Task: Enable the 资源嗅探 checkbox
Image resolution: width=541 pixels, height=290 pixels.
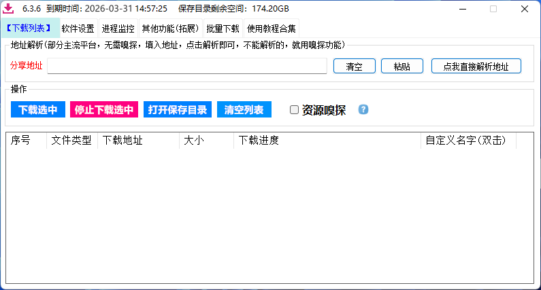Action: (294, 110)
